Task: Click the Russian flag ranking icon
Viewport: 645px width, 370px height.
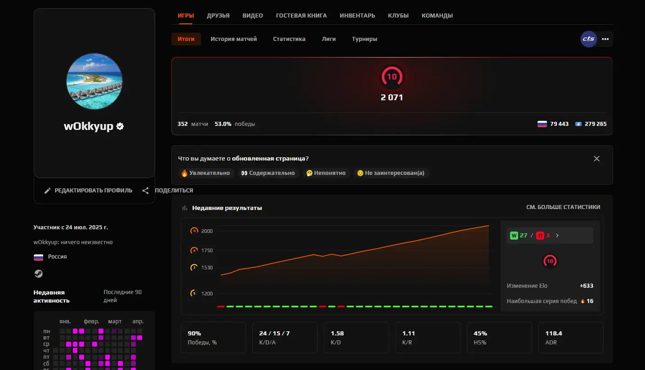Action: [542, 124]
